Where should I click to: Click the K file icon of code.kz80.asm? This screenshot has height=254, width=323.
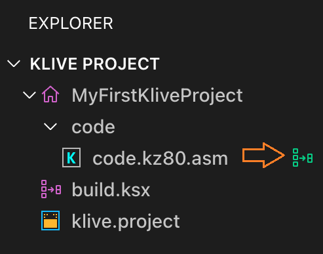click(x=71, y=158)
